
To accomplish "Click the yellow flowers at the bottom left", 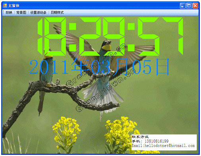I will pos(66,134).
